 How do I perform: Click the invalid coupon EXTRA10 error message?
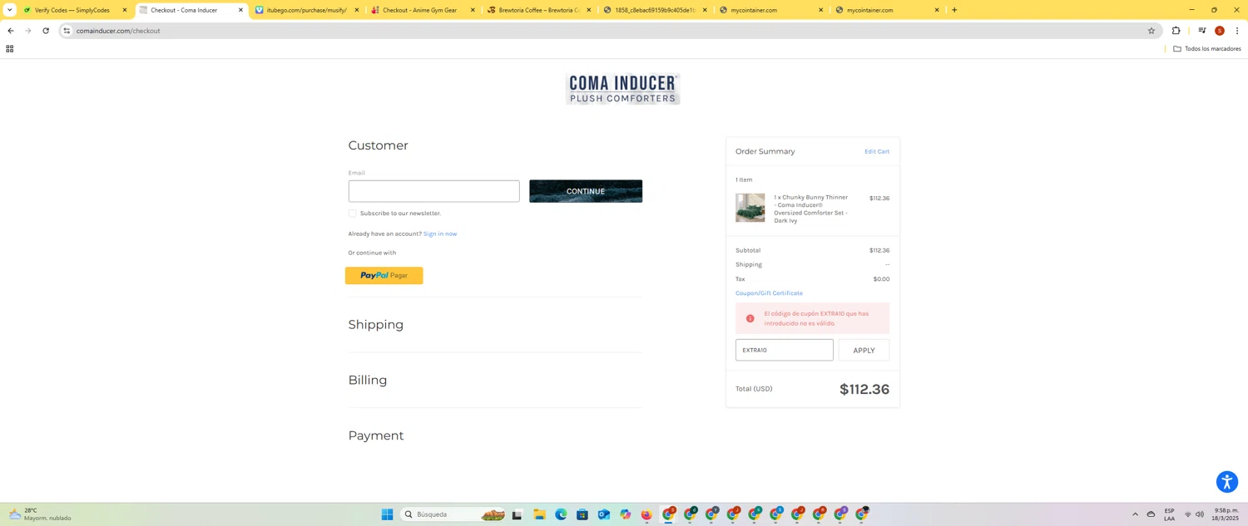coord(812,318)
